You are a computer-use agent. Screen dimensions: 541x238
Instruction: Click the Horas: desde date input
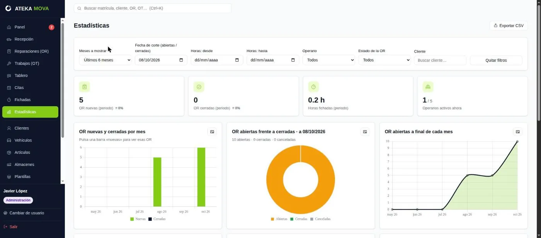pos(217,60)
